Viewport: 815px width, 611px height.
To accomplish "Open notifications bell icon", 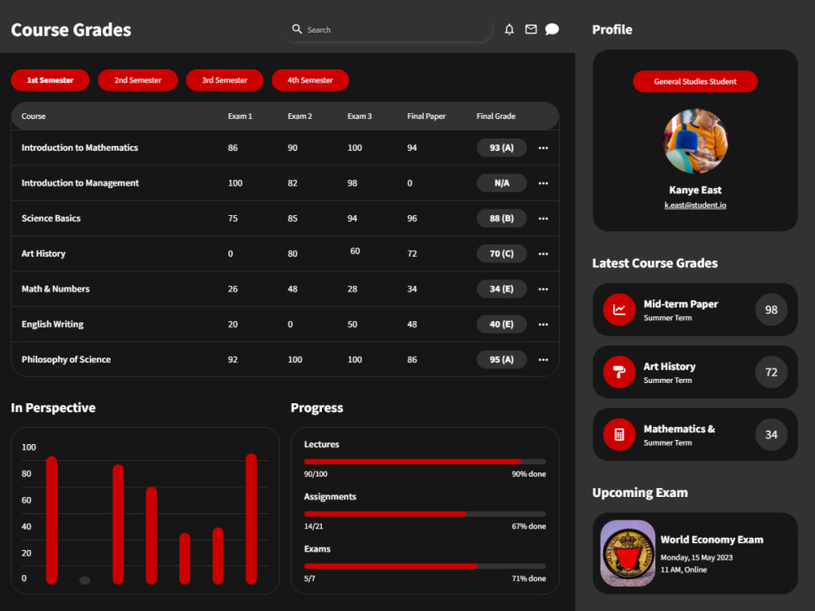I will click(509, 29).
